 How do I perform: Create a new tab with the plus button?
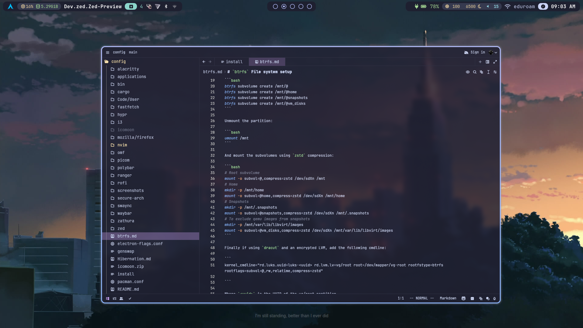pos(480,62)
